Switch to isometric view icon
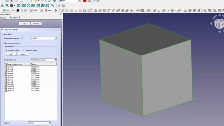The width and height of the screenshot is (224, 126). tap(19, 6)
